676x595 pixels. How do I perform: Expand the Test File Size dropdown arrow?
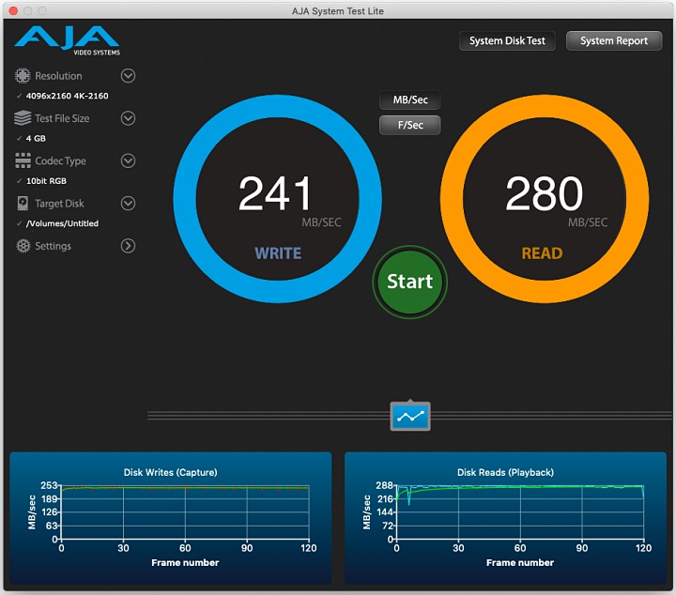(128, 118)
